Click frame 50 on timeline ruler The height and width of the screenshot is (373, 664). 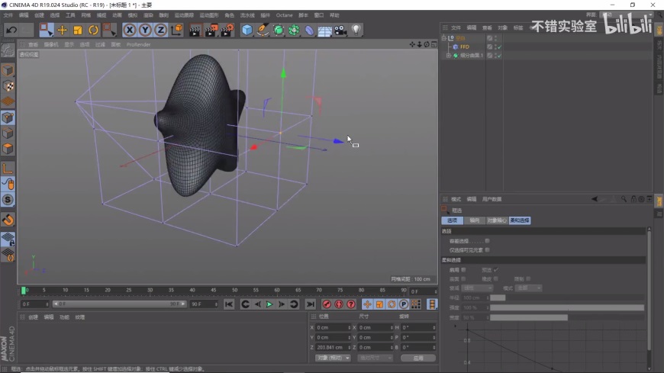234,291
